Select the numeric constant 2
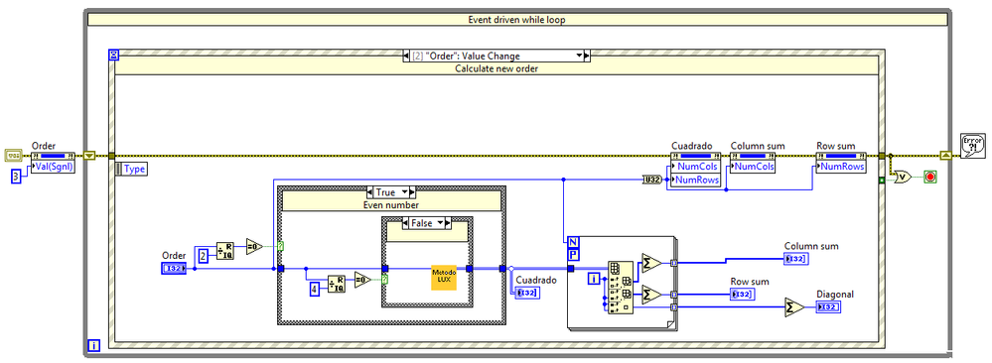 click(204, 256)
